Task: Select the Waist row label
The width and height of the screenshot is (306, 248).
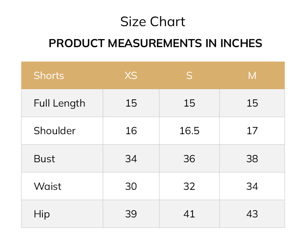Action: (x=48, y=186)
